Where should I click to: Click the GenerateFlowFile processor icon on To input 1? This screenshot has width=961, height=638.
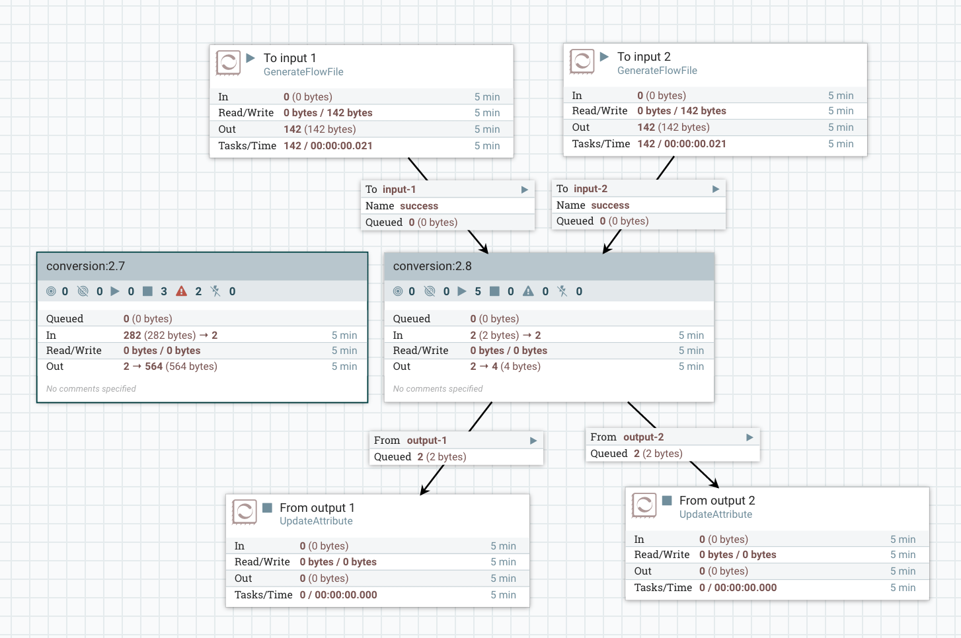click(229, 63)
